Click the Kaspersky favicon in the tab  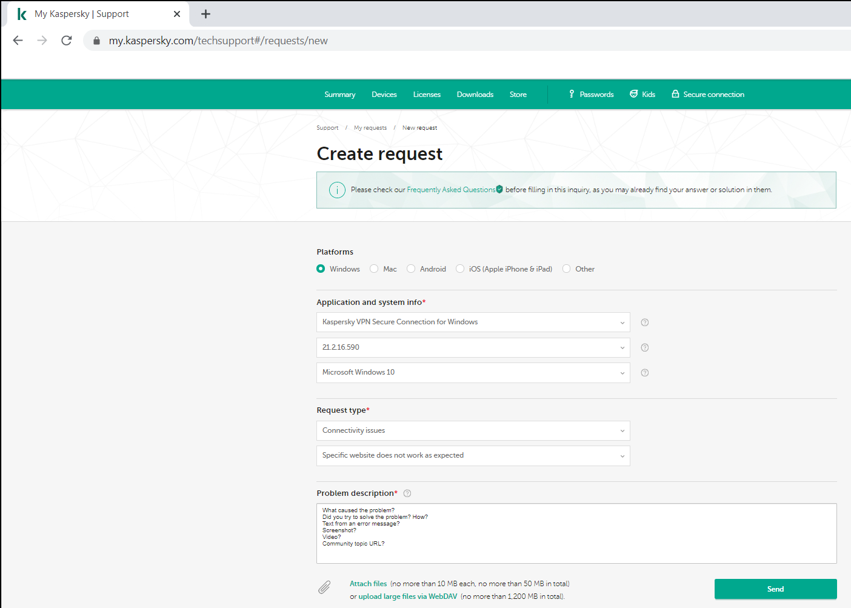click(22, 14)
